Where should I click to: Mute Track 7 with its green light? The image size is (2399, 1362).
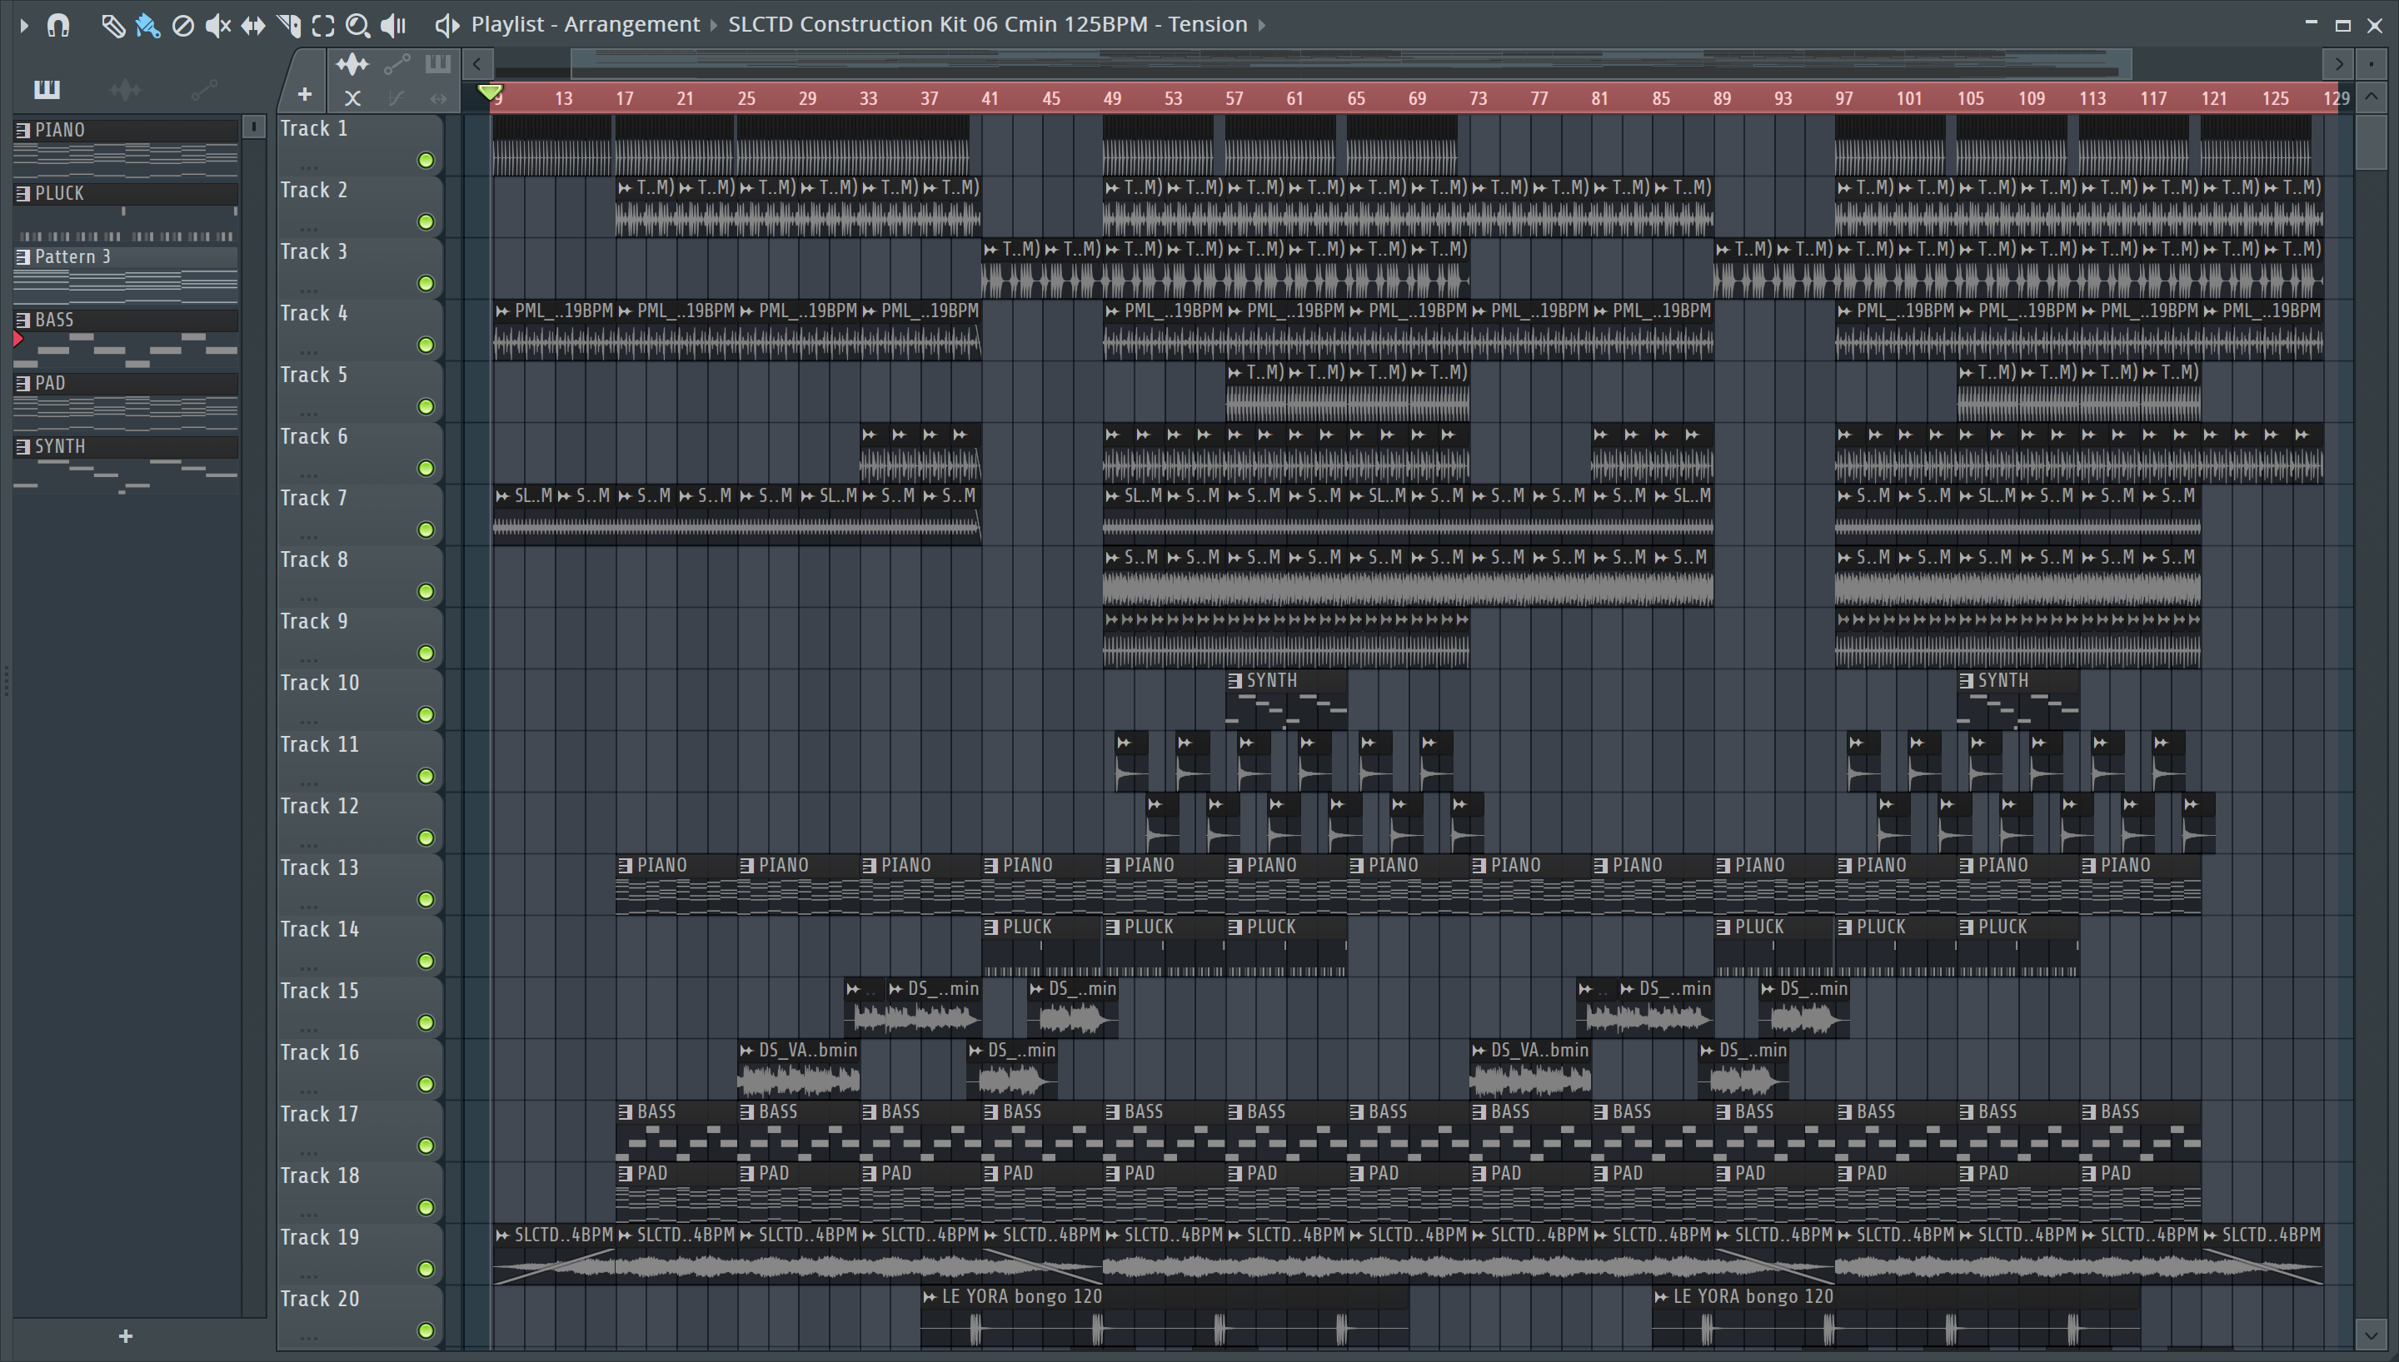(426, 530)
